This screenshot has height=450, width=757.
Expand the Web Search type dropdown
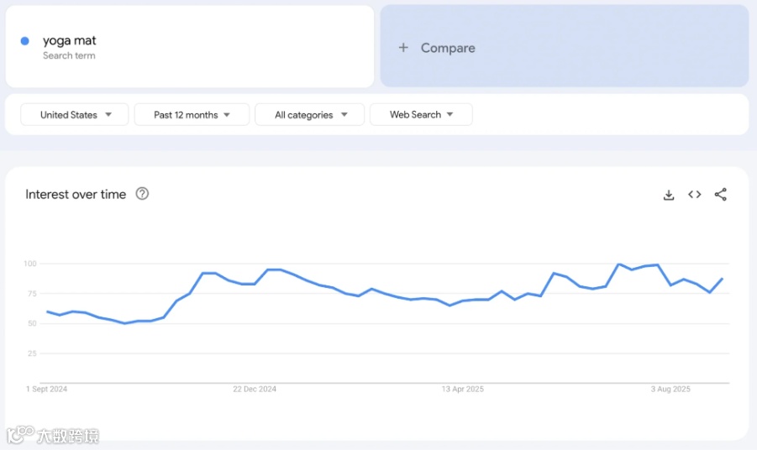pyautogui.click(x=421, y=115)
